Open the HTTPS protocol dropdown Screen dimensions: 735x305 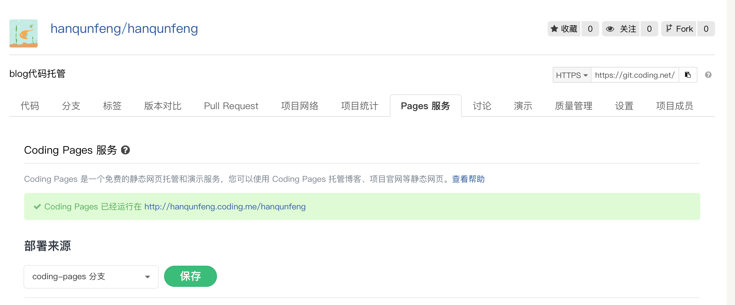[x=572, y=75]
